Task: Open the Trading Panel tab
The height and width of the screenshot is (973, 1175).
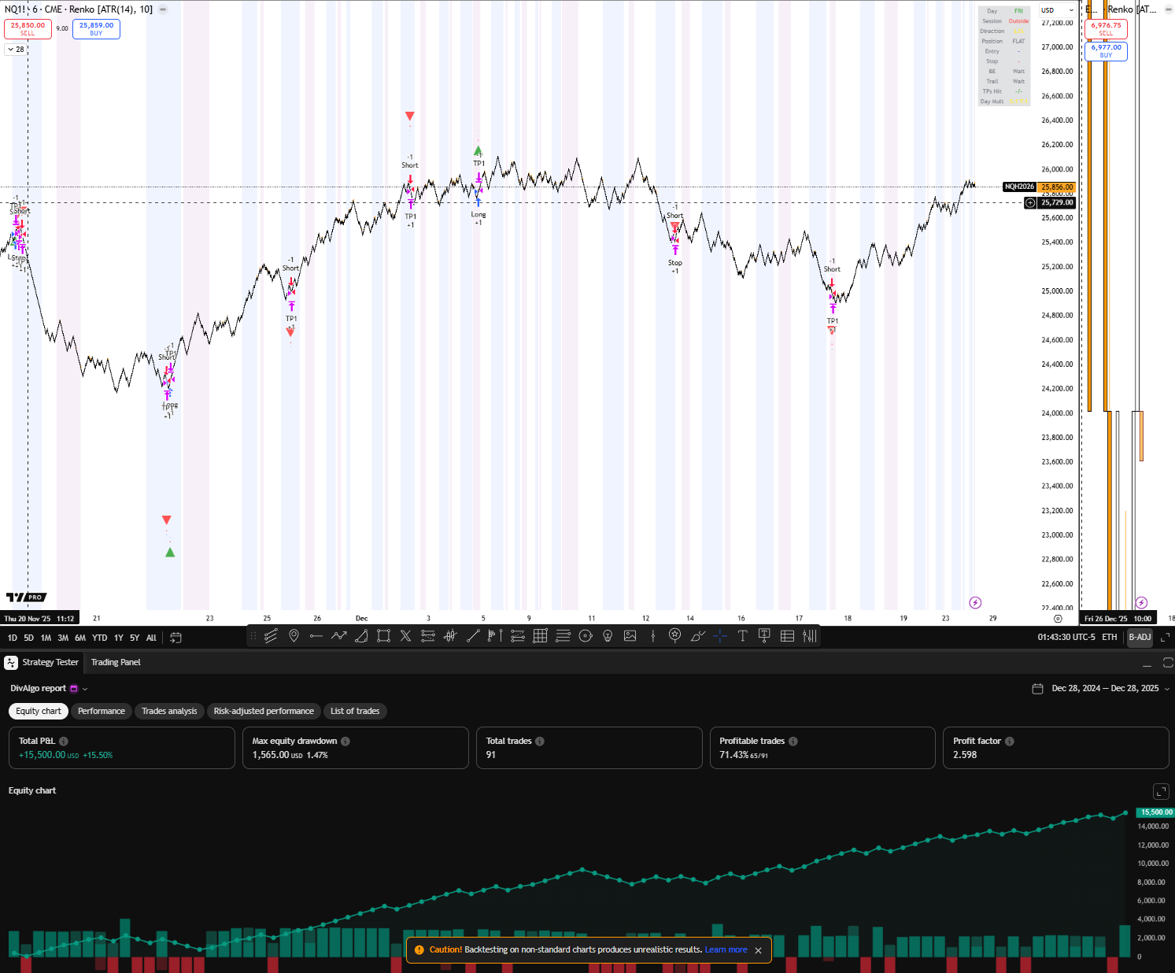Action: click(116, 662)
